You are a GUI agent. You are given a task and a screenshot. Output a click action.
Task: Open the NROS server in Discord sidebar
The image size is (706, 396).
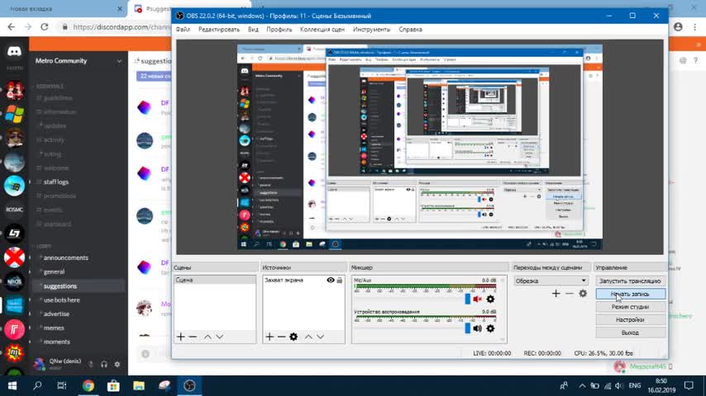click(x=14, y=282)
